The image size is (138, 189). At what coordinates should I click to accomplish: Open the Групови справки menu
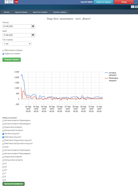coord(59,12)
